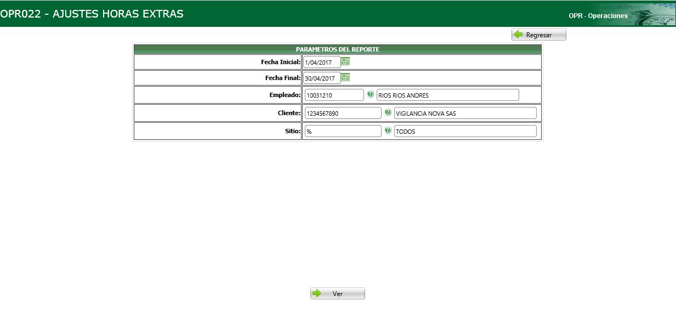
Task: Click the OPR022 - AJUSTES HORAS EXTRAS title
Action: pos(92,14)
